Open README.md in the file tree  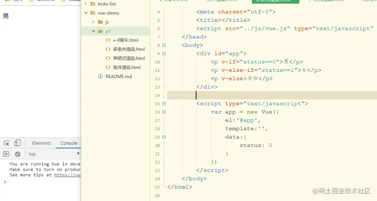tap(119, 76)
